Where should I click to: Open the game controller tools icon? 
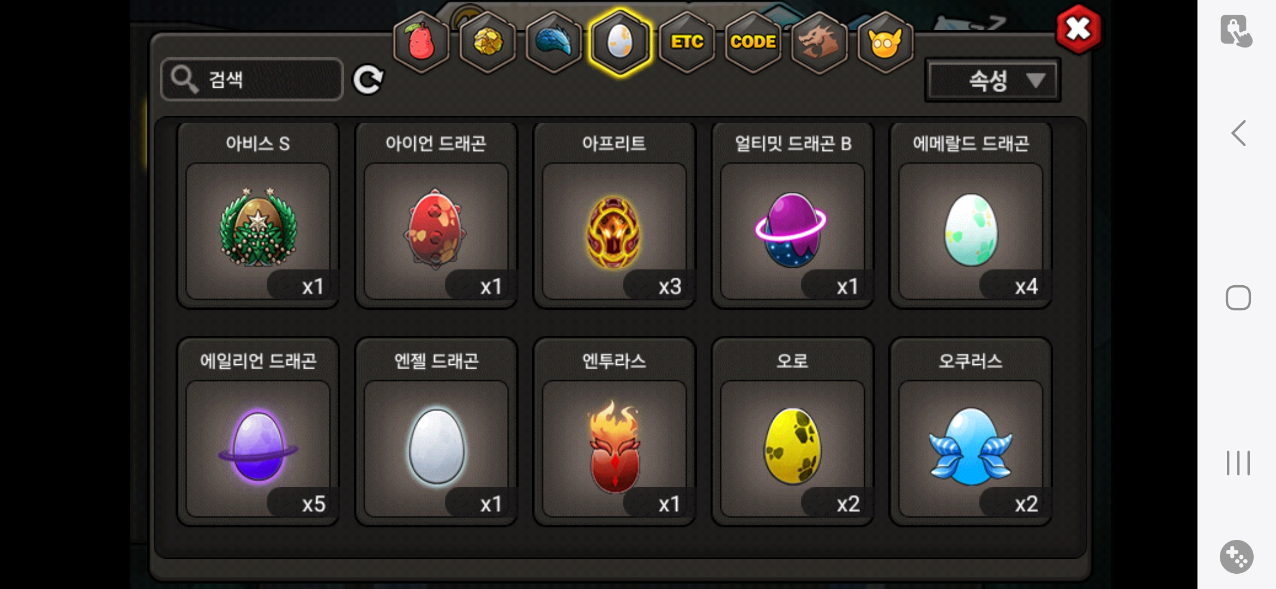pos(1237,557)
